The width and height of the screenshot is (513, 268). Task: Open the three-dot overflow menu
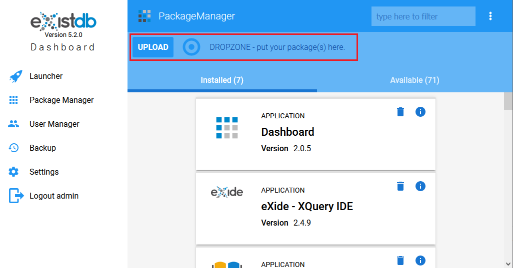coord(490,16)
